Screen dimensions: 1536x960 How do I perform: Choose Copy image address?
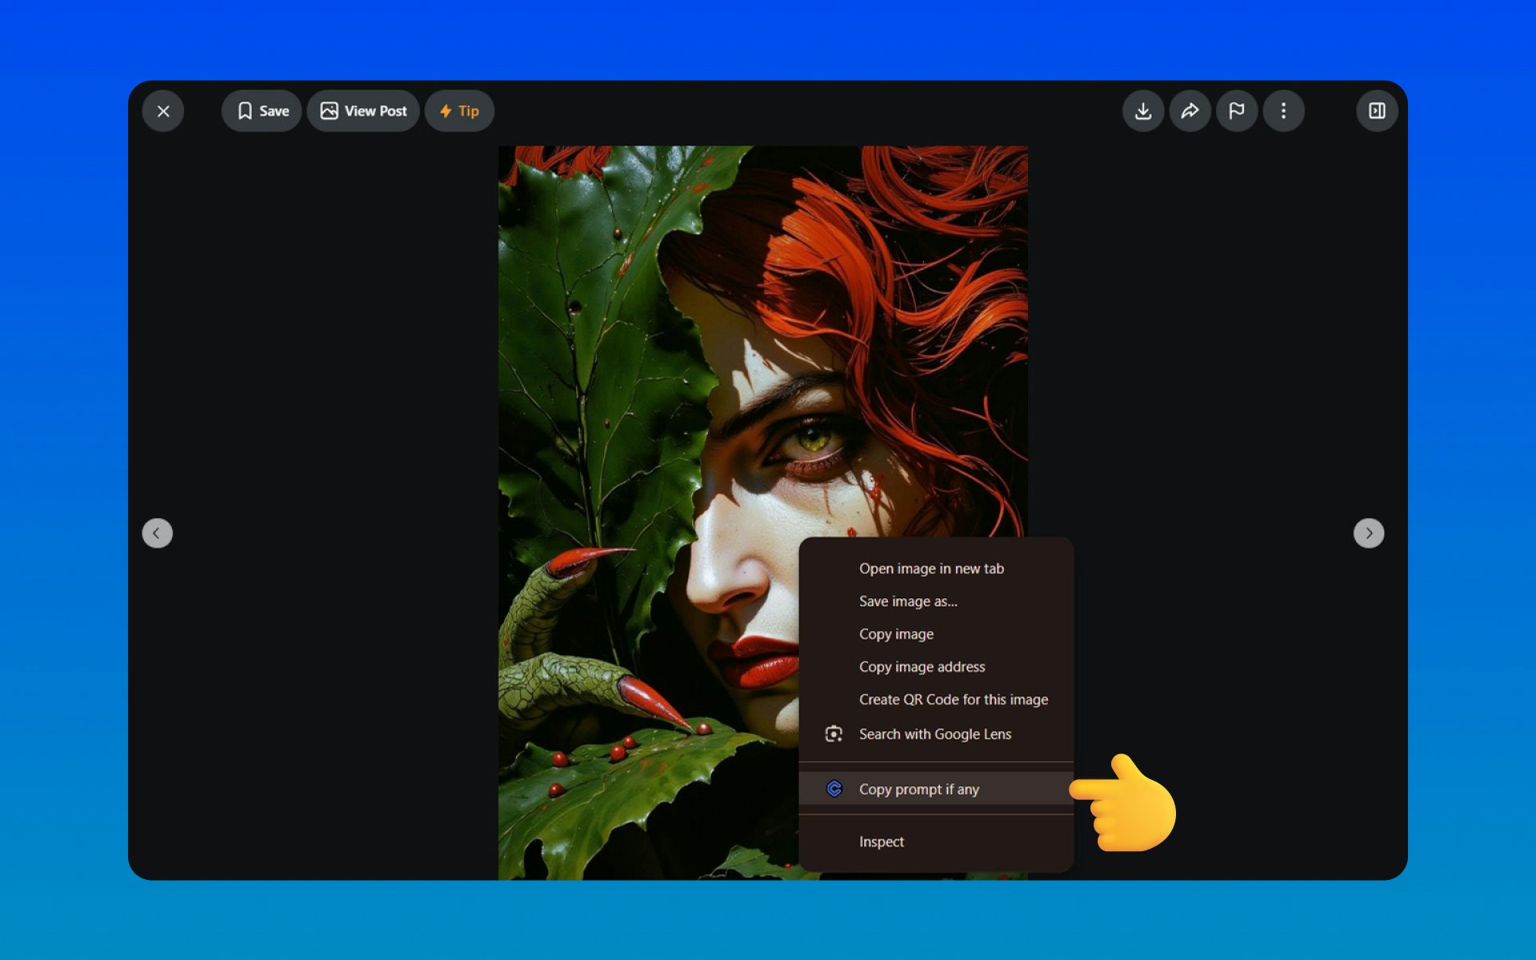pos(936,666)
